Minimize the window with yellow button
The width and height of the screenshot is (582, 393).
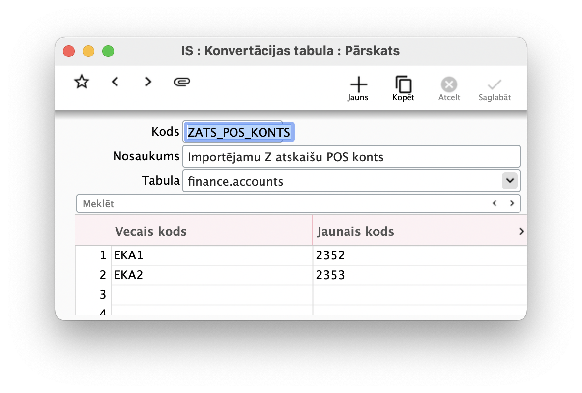point(88,51)
